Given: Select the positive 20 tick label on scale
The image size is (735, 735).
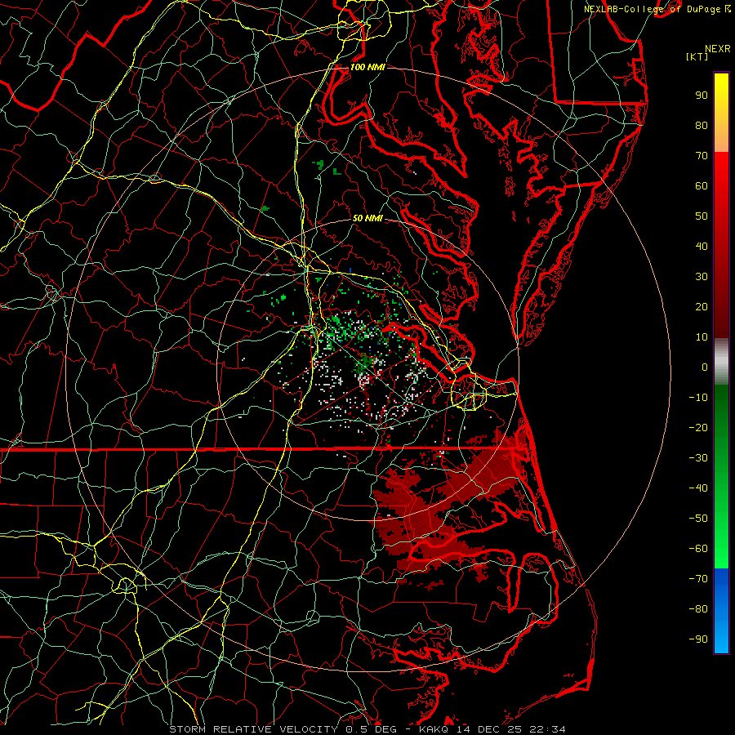Looking at the screenshot, I should pyautogui.click(x=702, y=306).
